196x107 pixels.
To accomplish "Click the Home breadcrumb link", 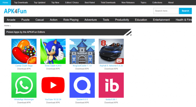I will click(x=7, y=26).
